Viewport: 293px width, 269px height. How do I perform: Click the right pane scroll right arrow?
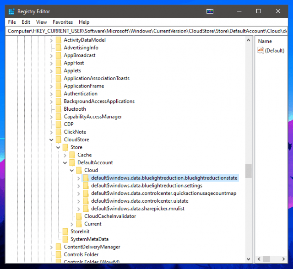[x=283, y=259]
